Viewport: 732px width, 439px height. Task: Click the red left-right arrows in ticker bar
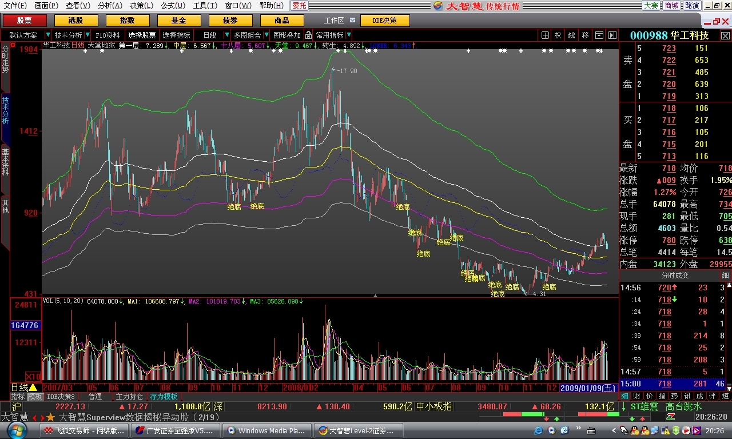(x=38, y=417)
